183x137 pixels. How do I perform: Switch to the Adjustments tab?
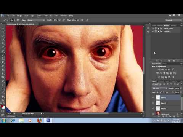(x=156, y=64)
